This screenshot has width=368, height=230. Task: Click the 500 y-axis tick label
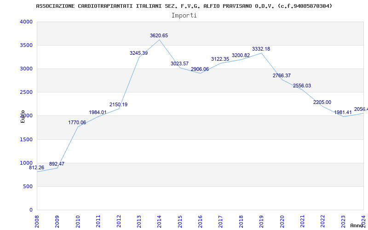28,187
